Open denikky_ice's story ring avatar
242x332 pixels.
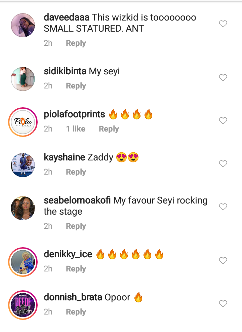pos(23,262)
